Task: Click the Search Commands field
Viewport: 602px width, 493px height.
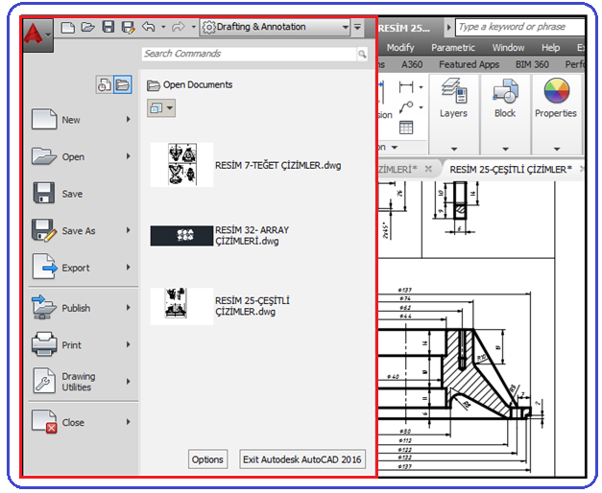Action: pyautogui.click(x=249, y=54)
